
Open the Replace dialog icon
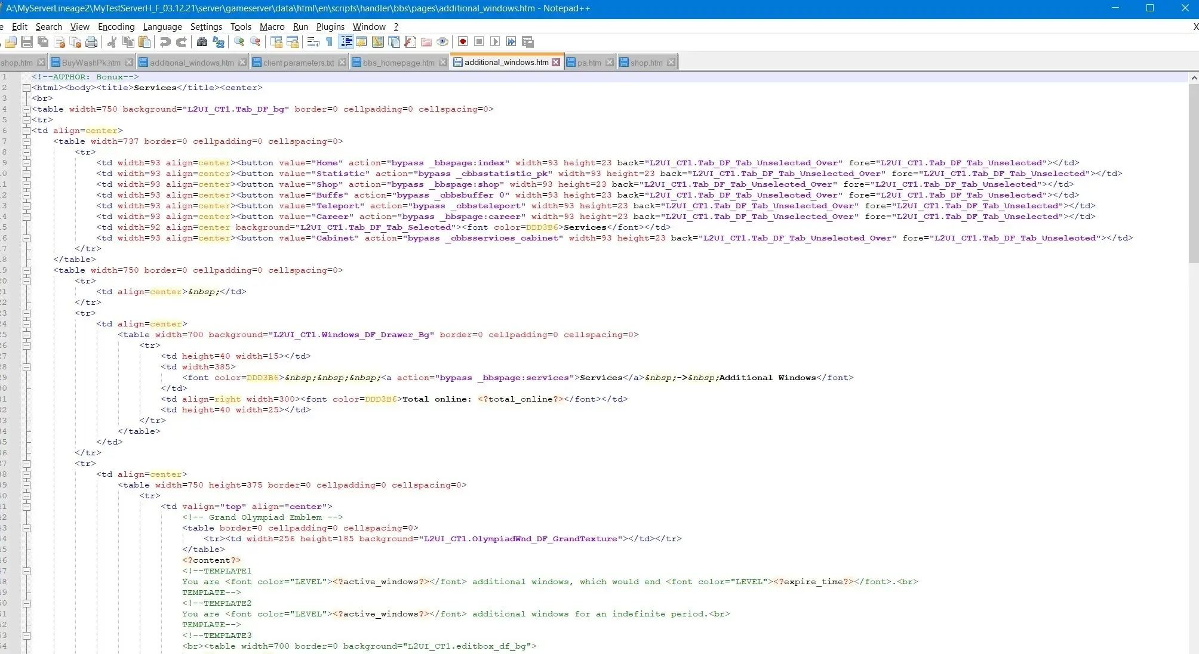[218, 42]
